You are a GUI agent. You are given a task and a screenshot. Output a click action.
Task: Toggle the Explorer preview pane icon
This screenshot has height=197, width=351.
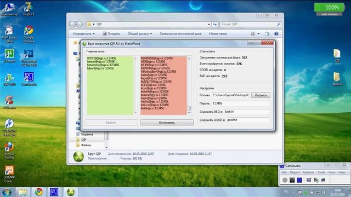(267, 34)
